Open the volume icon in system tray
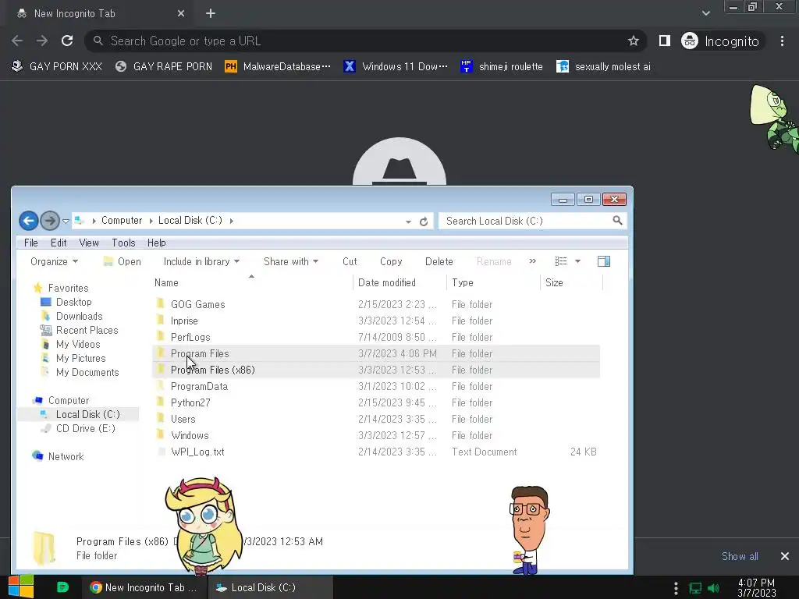 pos(713,588)
